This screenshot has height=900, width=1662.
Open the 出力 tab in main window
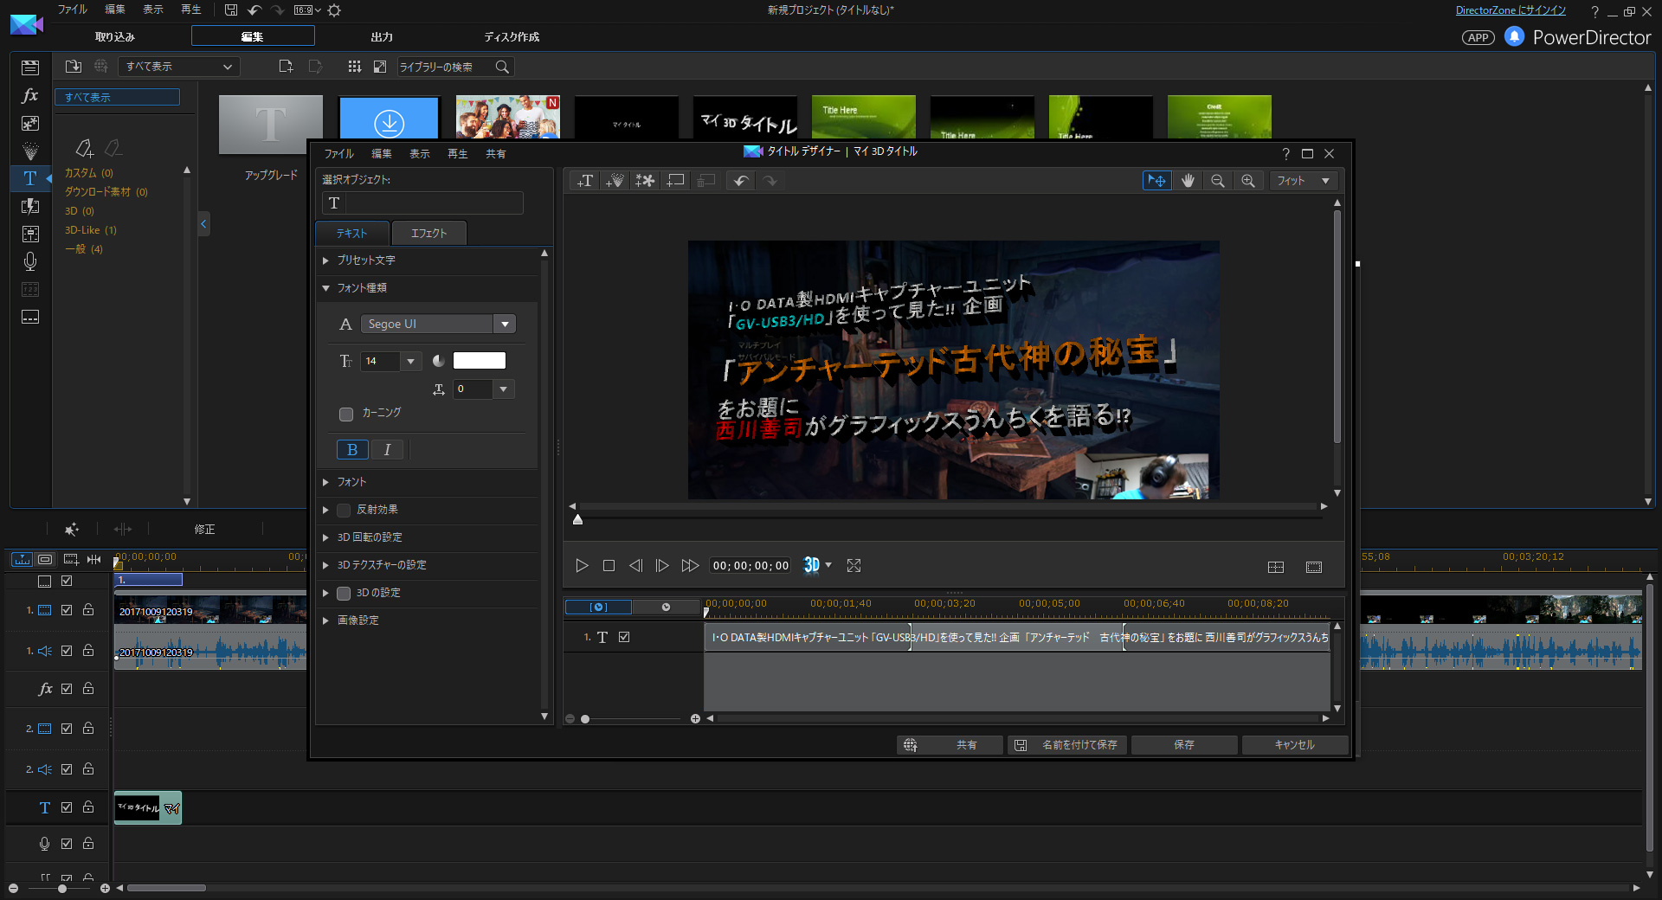(382, 37)
